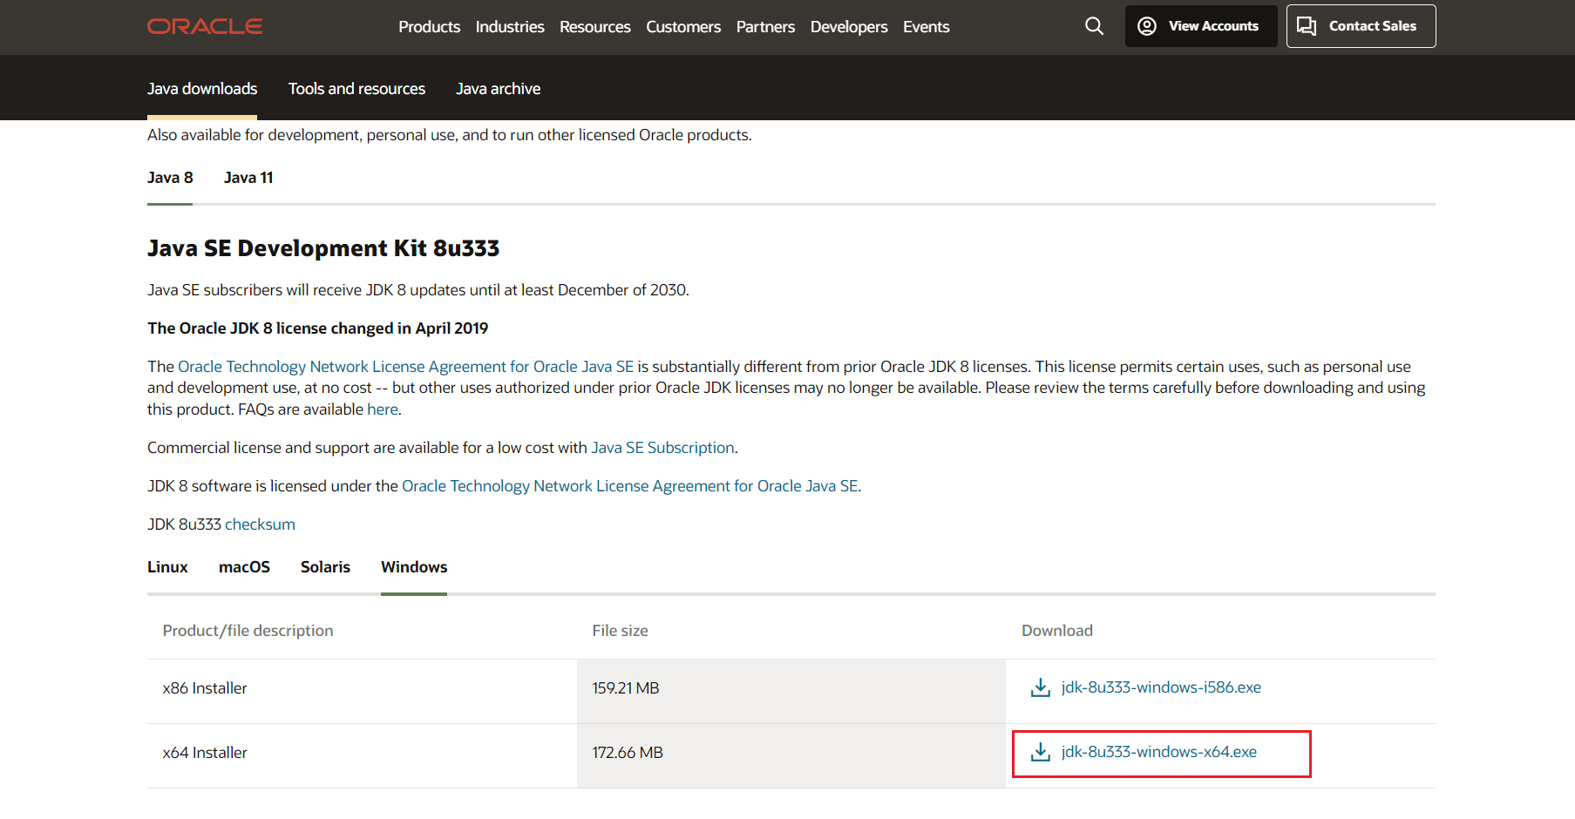Click the View Accounts button
The width and height of the screenshot is (1575, 819).
(1201, 26)
